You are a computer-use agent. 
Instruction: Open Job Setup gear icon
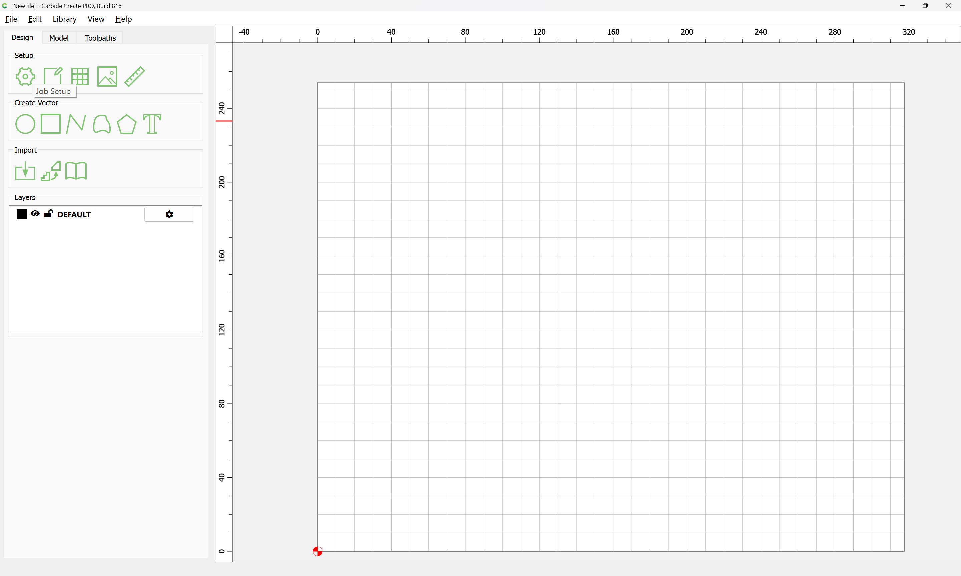tap(25, 76)
